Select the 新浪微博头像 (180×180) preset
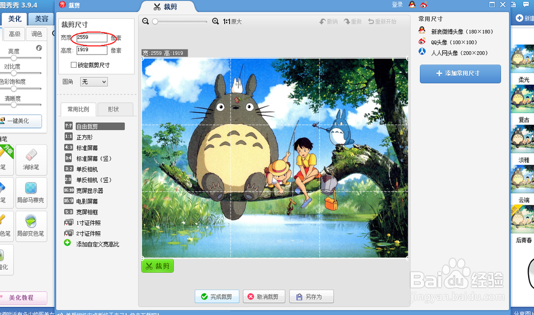 [462, 31]
